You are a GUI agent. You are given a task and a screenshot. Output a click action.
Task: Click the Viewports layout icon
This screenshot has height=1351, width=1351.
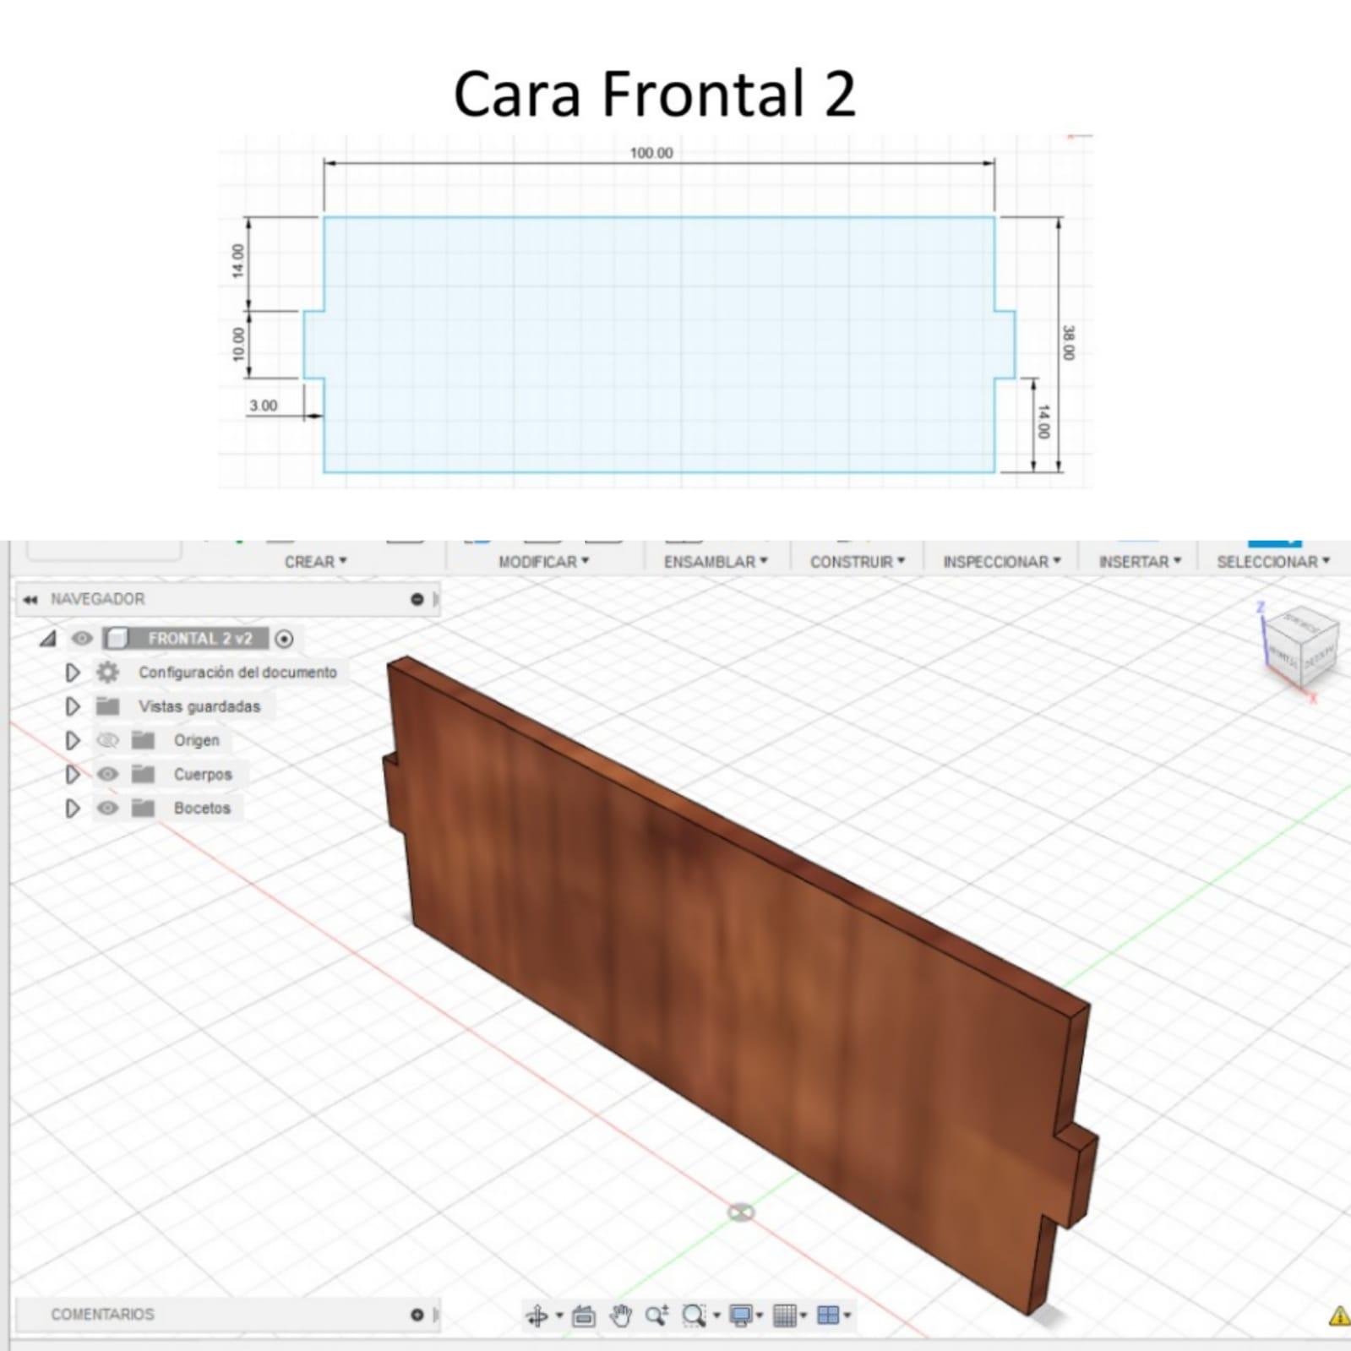[x=829, y=1316]
